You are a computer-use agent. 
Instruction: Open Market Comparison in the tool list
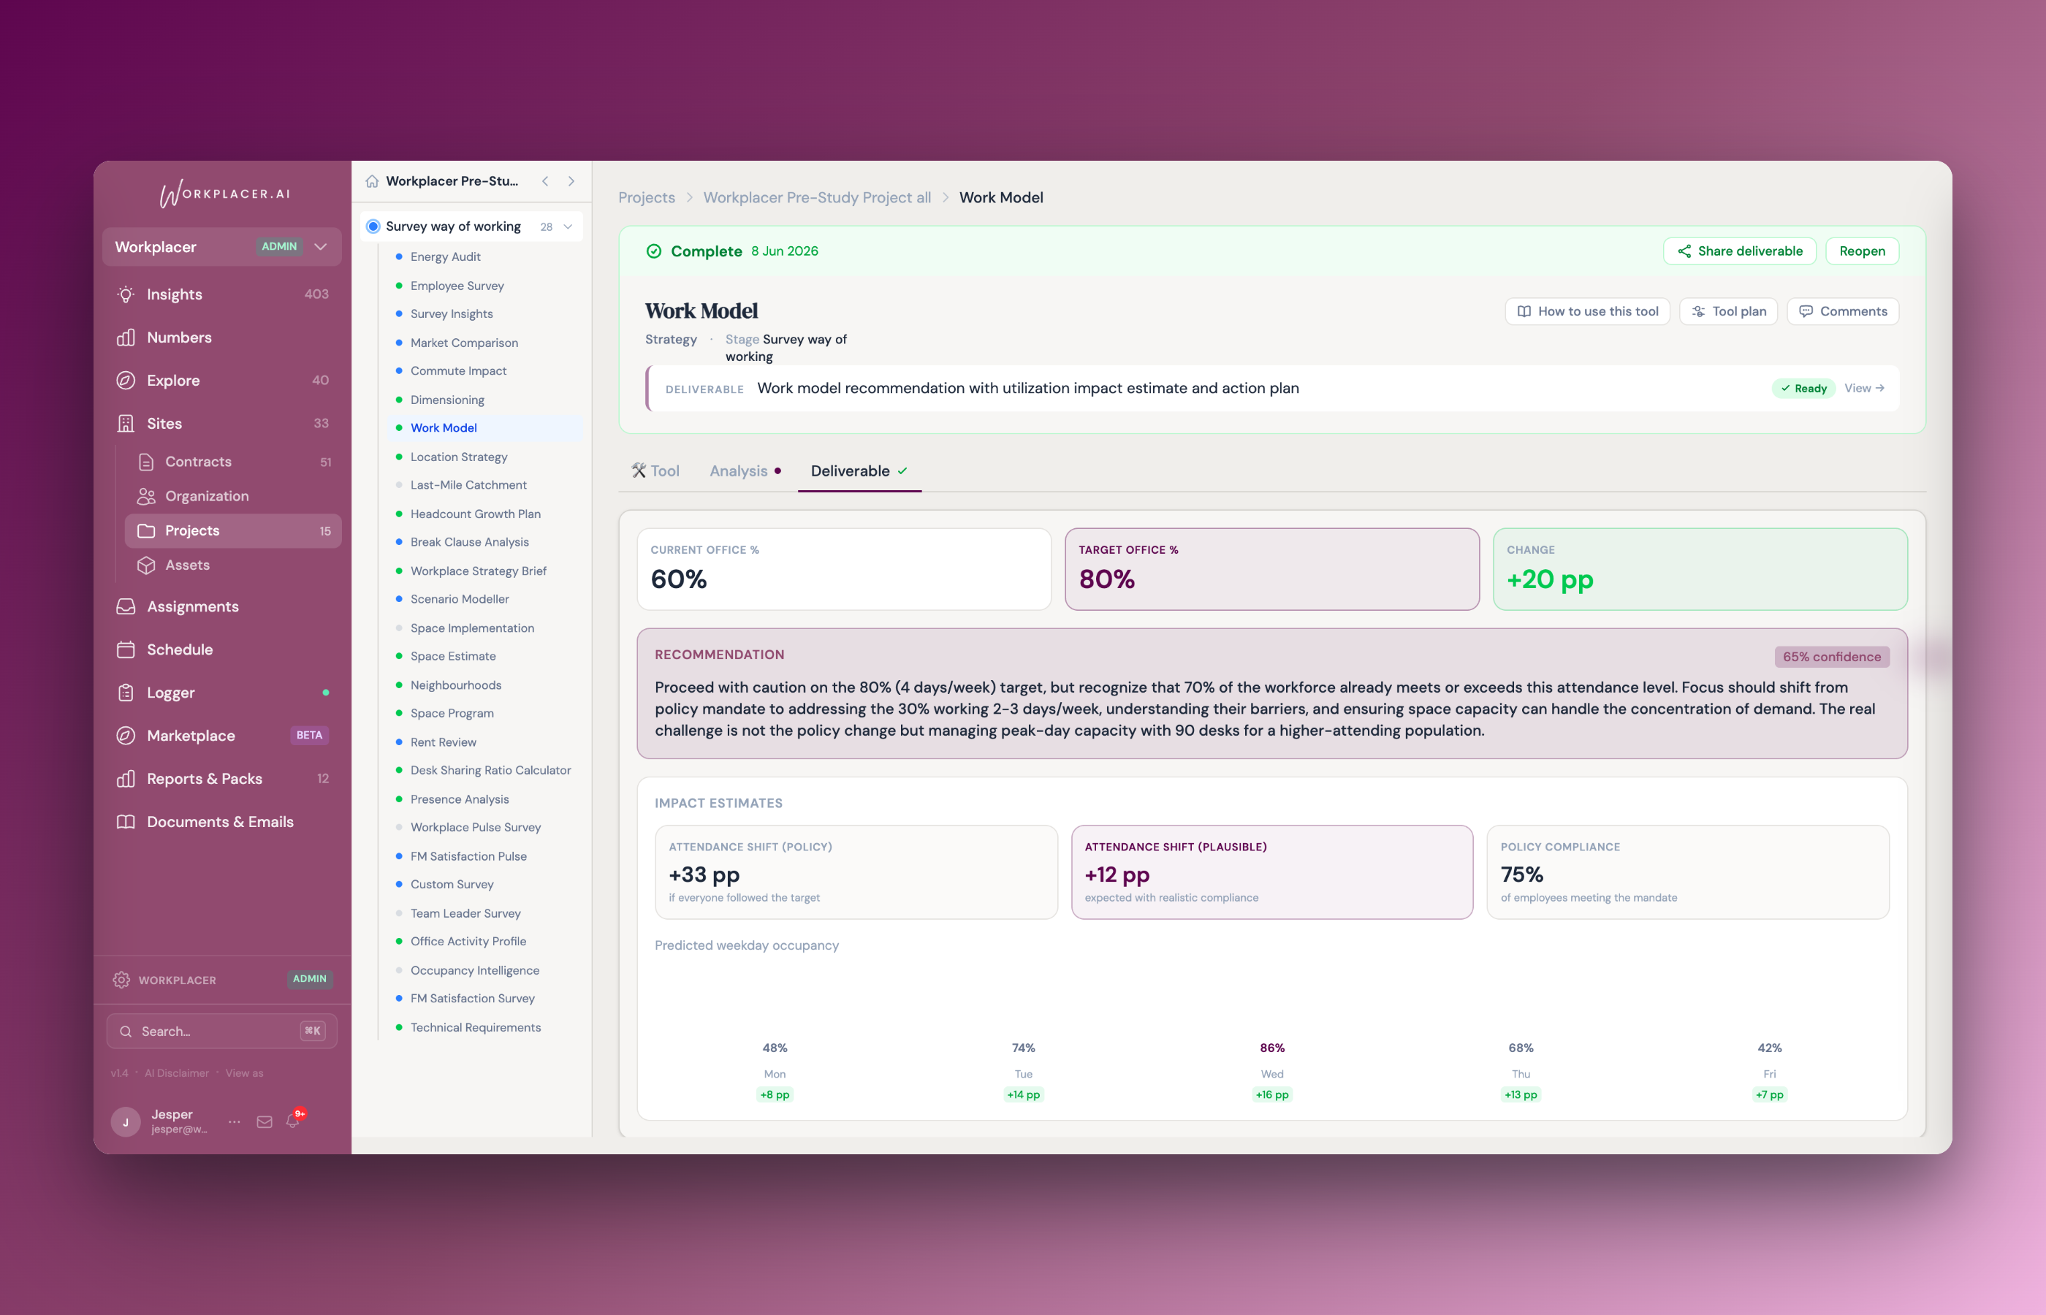[x=464, y=343]
